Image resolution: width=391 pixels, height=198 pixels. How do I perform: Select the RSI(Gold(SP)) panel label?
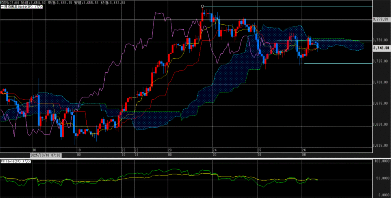12,161
